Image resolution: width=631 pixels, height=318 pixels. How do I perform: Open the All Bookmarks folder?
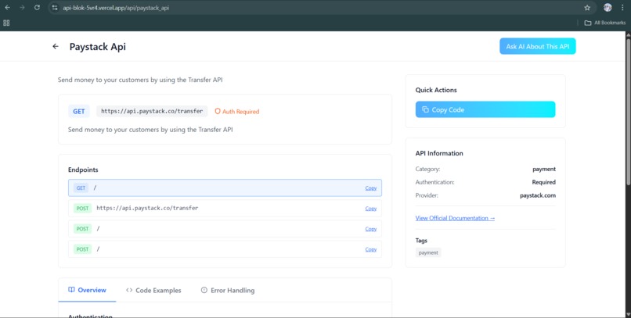pyautogui.click(x=605, y=23)
